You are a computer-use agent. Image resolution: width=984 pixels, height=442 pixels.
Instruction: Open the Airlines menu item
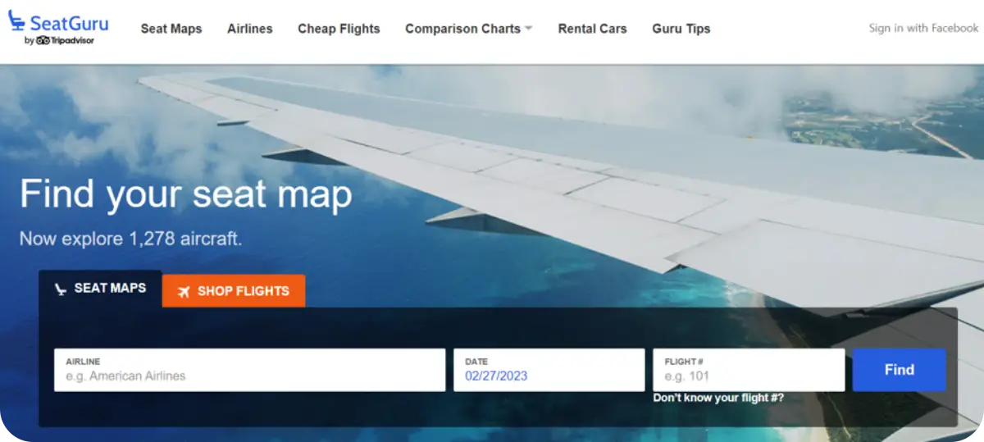250,29
